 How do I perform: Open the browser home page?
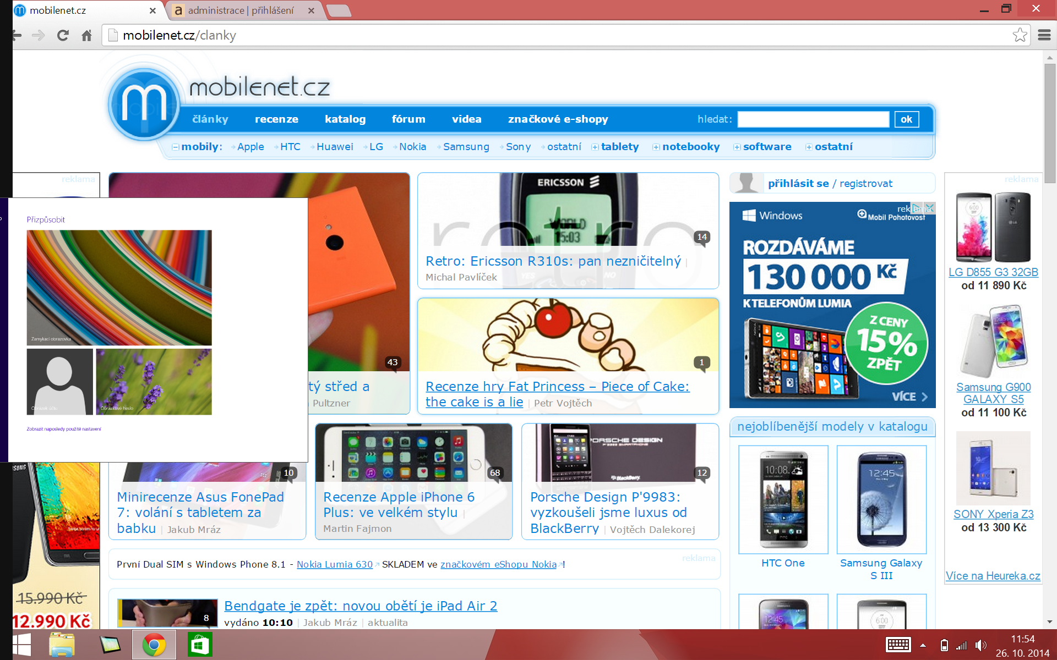click(87, 35)
